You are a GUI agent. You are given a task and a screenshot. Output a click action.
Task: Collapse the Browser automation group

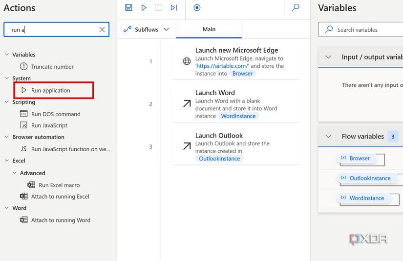coord(7,137)
